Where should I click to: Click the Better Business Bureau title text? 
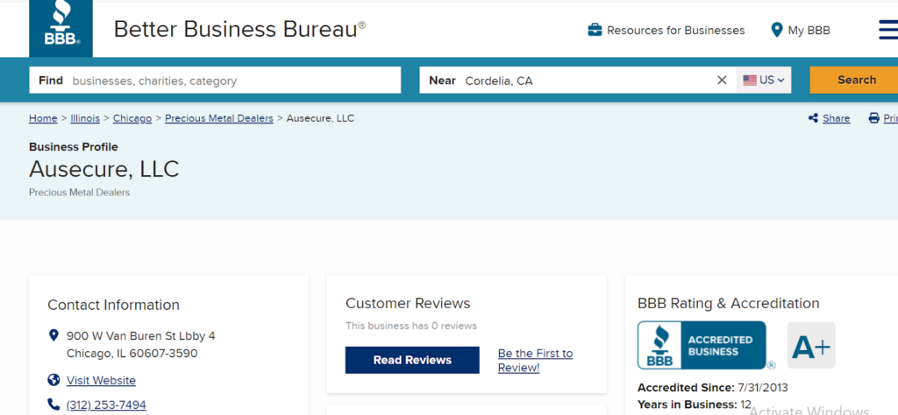coord(239,29)
